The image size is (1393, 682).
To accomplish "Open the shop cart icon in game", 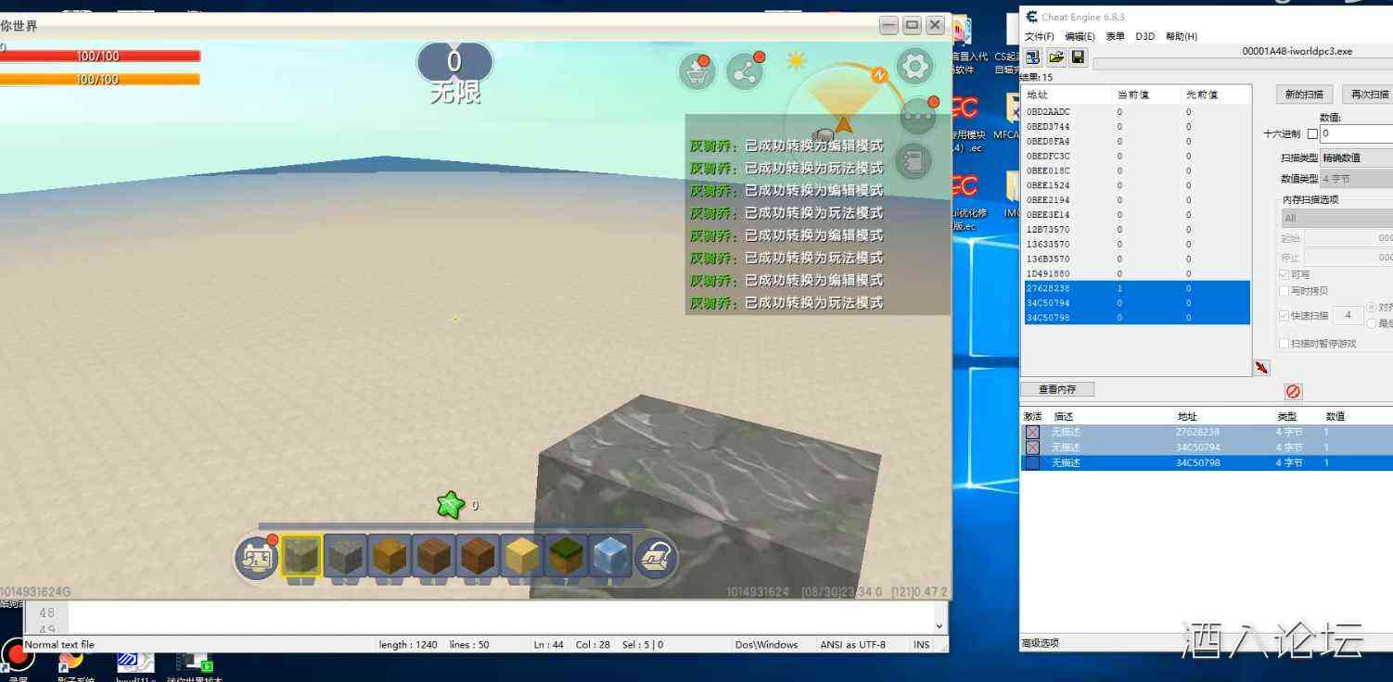I will click(x=696, y=72).
